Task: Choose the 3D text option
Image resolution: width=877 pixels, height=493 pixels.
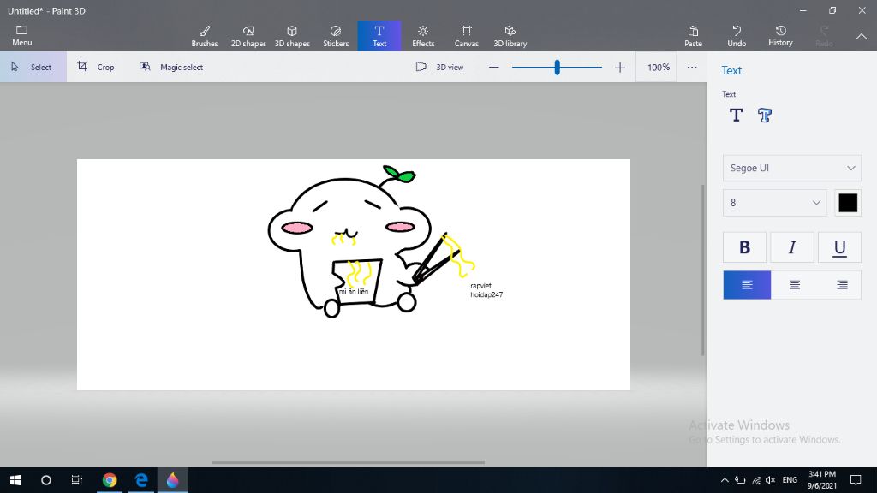Action: pyautogui.click(x=765, y=116)
